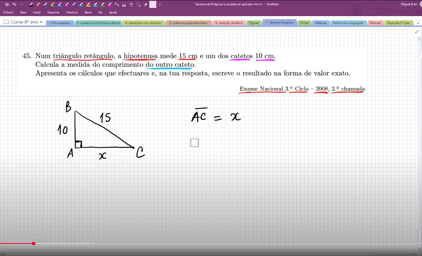The width and height of the screenshot is (422, 256).
Task: Switch to the Radicais section tab
Action: [x=375, y=23]
